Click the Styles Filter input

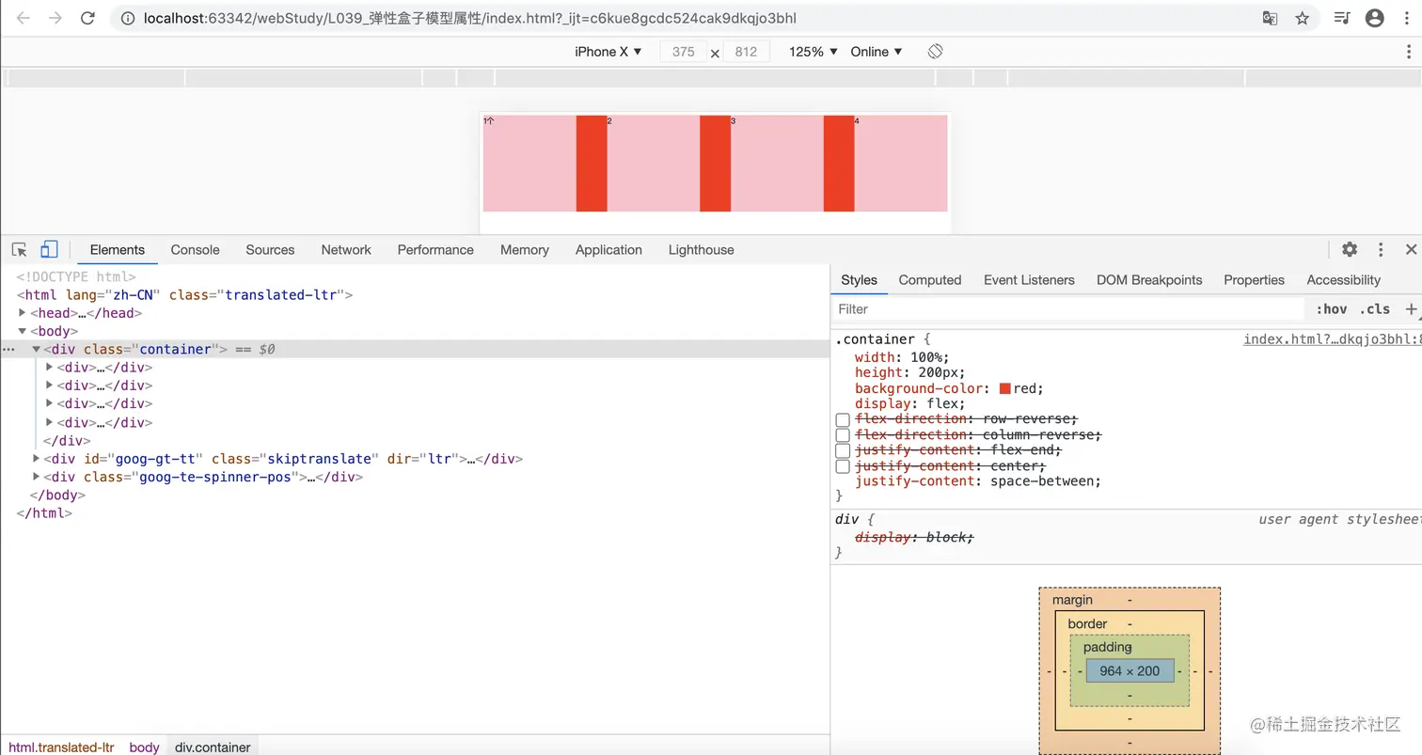coord(1067,308)
